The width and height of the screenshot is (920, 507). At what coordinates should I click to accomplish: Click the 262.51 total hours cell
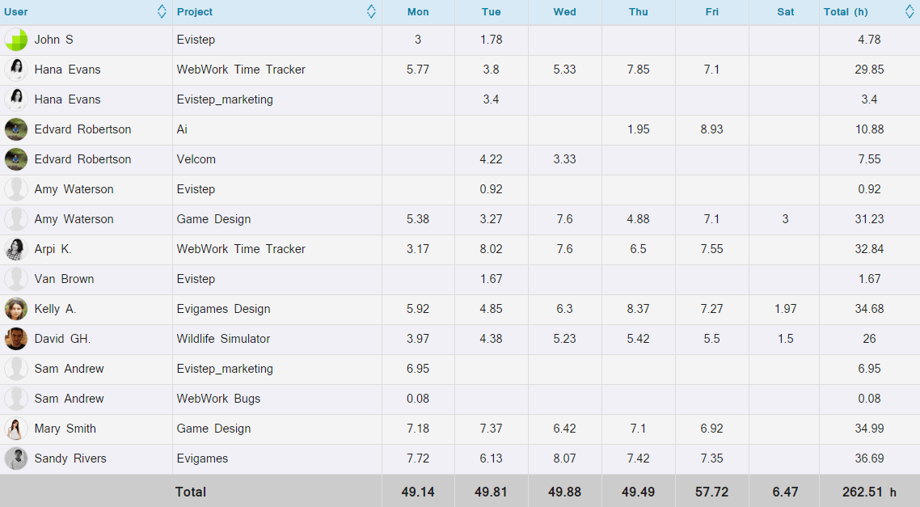[x=870, y=492]
